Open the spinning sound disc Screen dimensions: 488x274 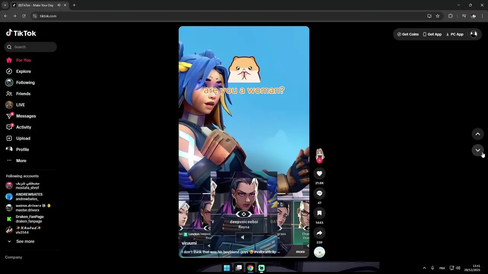319,252
